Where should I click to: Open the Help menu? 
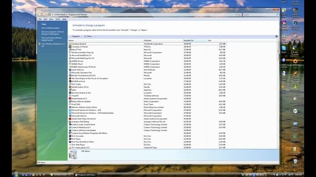(64, 19)
